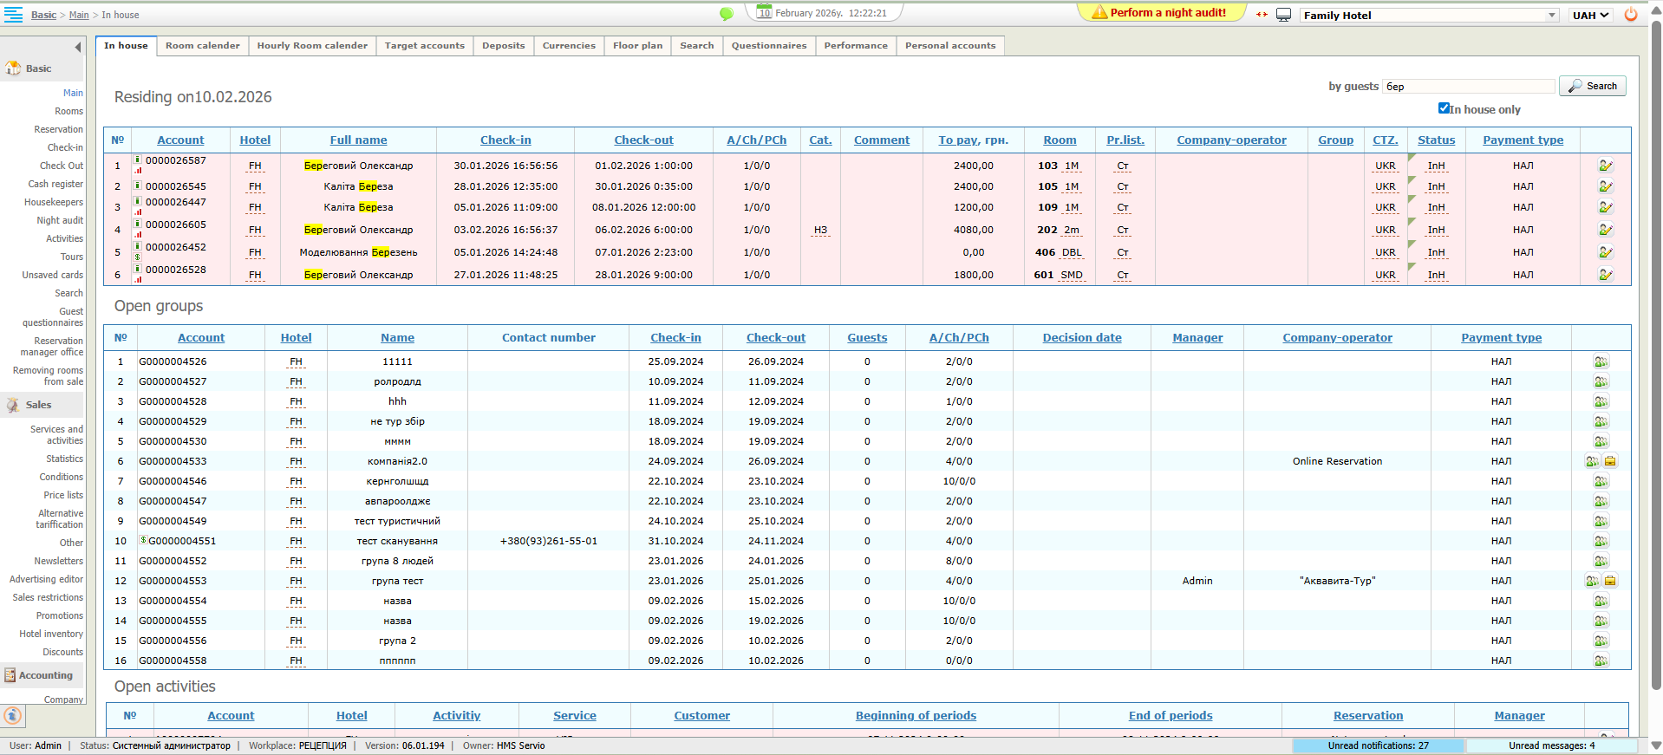The height and width of the screenshot is (755, 1663).
Task: Click the by guests search field
Action: (1467, 86)
